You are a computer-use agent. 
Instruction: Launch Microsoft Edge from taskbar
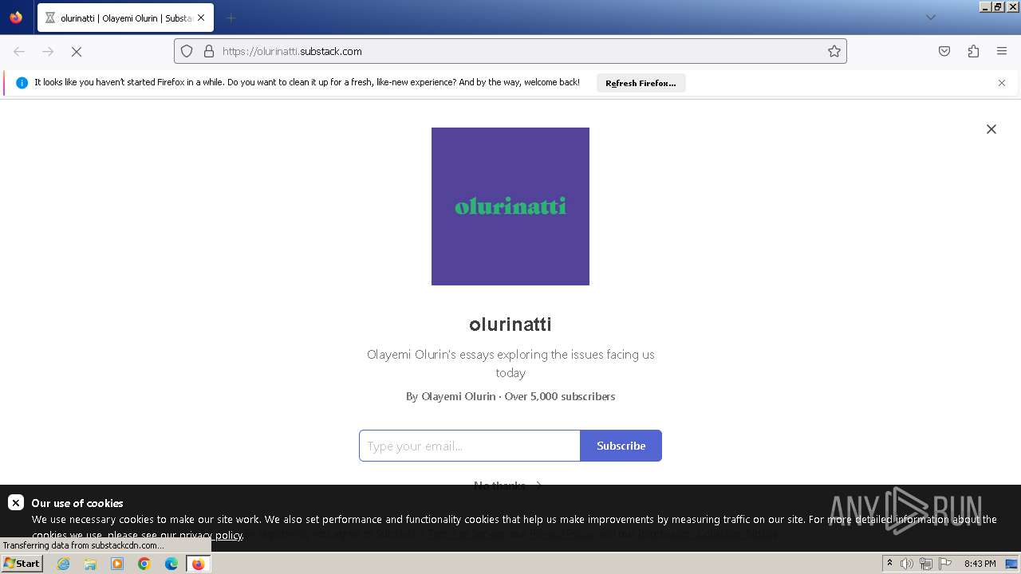[171, 564]
